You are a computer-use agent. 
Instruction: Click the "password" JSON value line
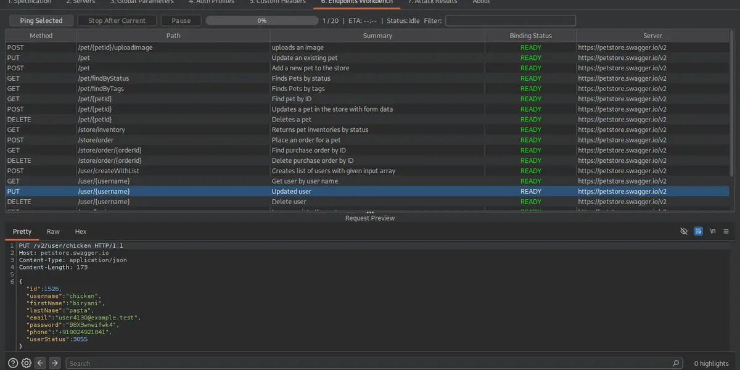pos(73,325)
